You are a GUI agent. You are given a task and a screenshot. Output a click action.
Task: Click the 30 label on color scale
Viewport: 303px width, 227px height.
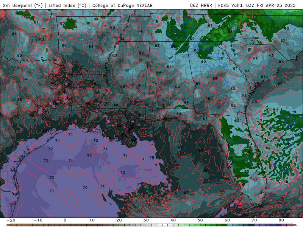[146, 220]
